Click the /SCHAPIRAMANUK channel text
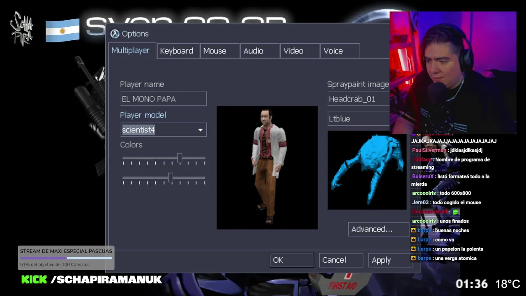Screen dimensions: 526x296 click(106, 280)
